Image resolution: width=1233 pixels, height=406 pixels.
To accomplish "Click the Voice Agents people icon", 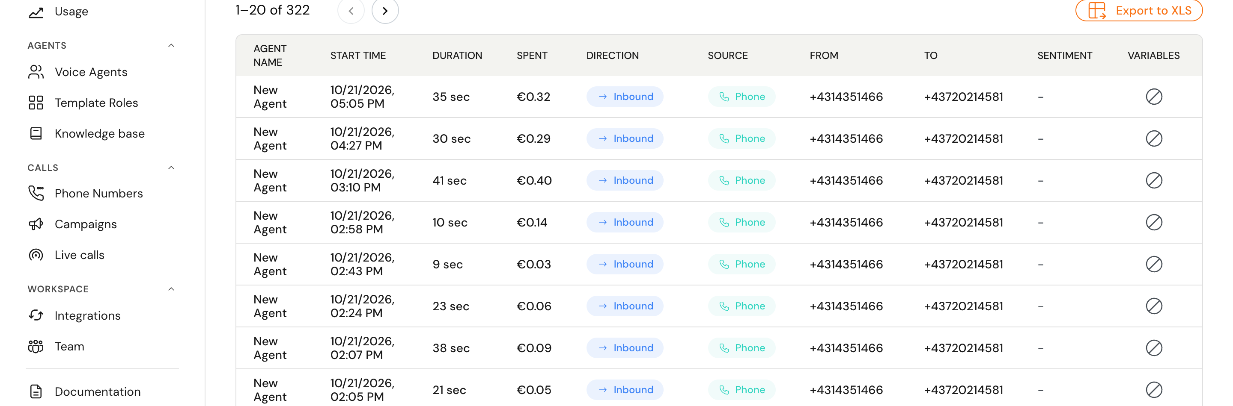I will pyautogui.click(x=36, y=72).
